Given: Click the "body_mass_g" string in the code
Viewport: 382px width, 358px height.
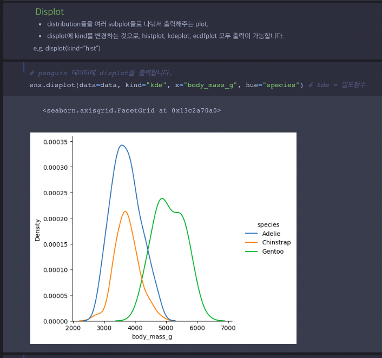Looking at the screenshot, I should click(x=210, y=85).
